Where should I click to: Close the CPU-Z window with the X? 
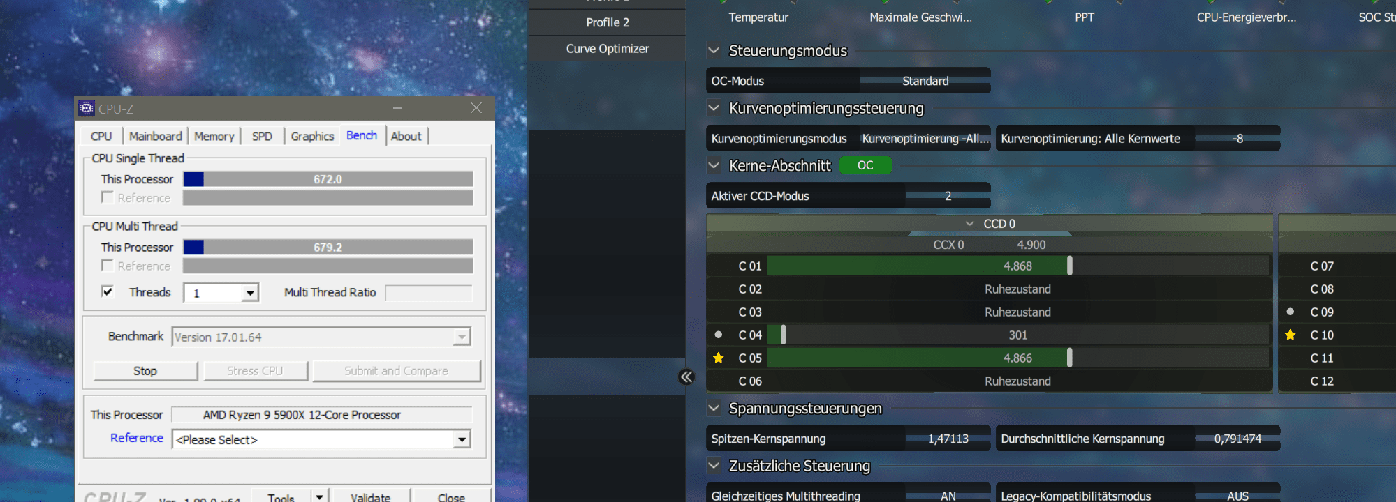coord(476,107)
